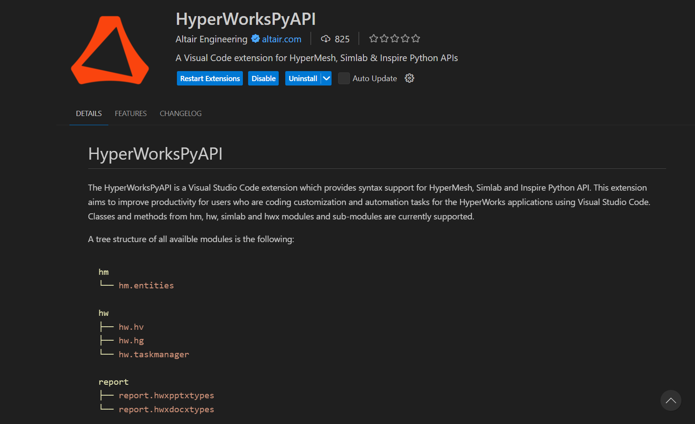Open the altair.com publisher link
The width and height of the screenshot is (695, 424).
(x=281, y=39)
